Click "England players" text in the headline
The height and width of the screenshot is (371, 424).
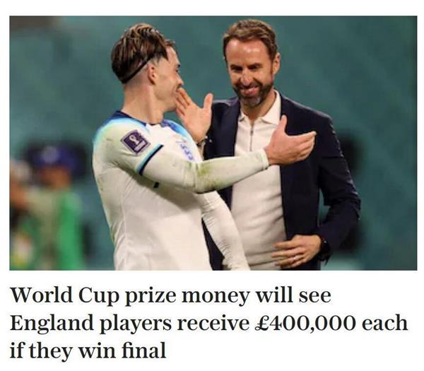coord(90,323)
